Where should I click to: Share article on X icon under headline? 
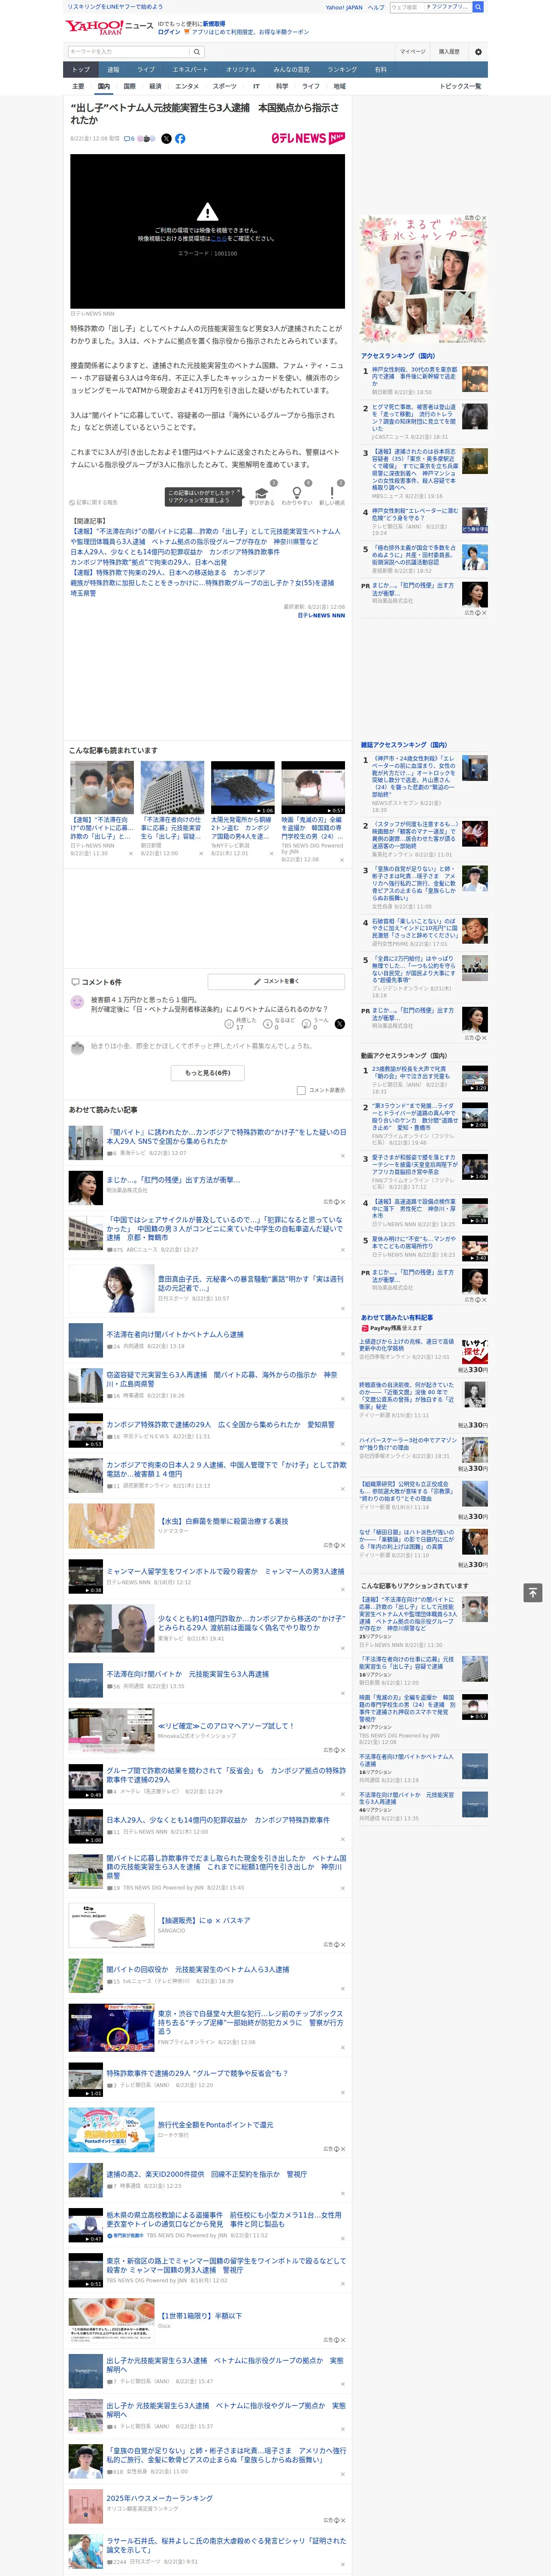click(x=166, y=139)
